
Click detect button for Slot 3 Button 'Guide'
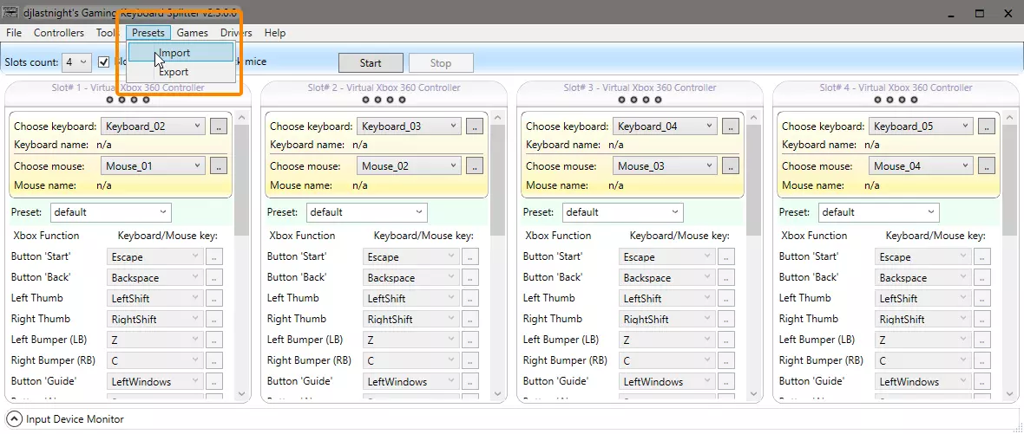pos(726,382)
